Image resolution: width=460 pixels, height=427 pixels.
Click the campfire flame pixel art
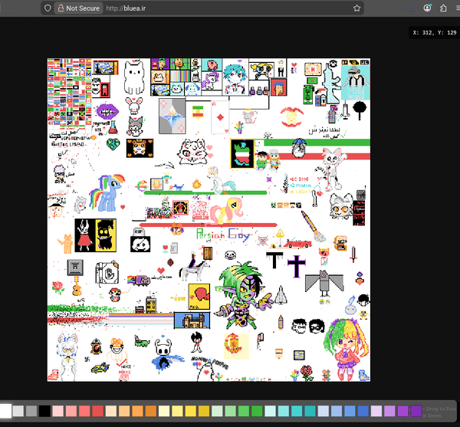point(197,184)
